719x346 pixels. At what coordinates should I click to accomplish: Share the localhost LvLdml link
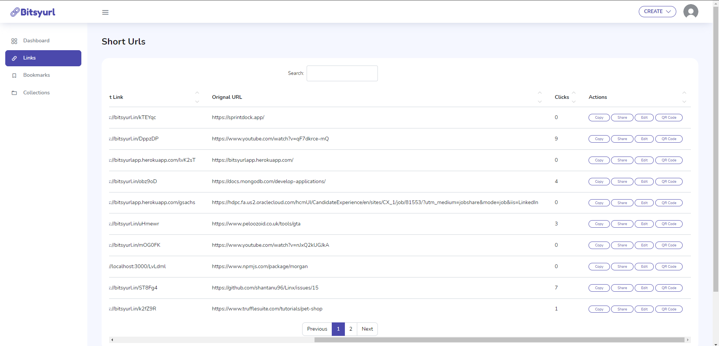(622, 267)
